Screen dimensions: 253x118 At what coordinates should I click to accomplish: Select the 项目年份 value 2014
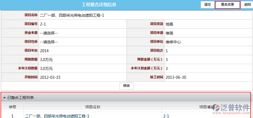(44, 51)
